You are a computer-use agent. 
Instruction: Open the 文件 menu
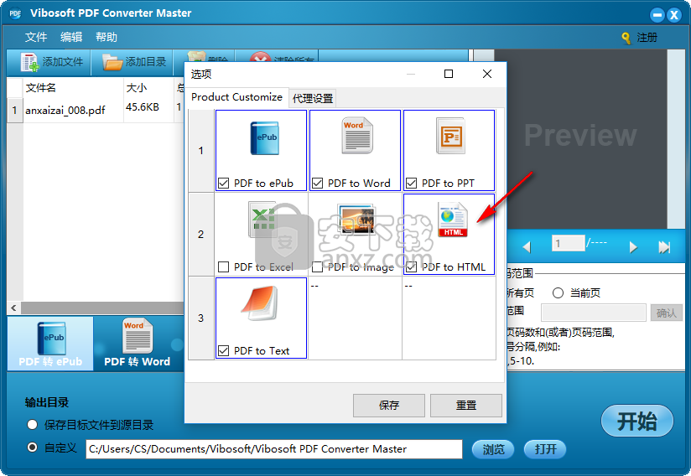click(36, 37)
